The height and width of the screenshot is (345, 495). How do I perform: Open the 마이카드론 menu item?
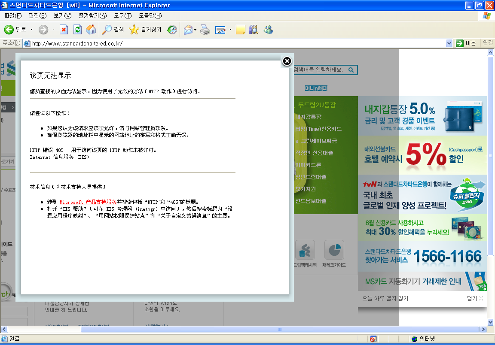(x=308, y=165)
